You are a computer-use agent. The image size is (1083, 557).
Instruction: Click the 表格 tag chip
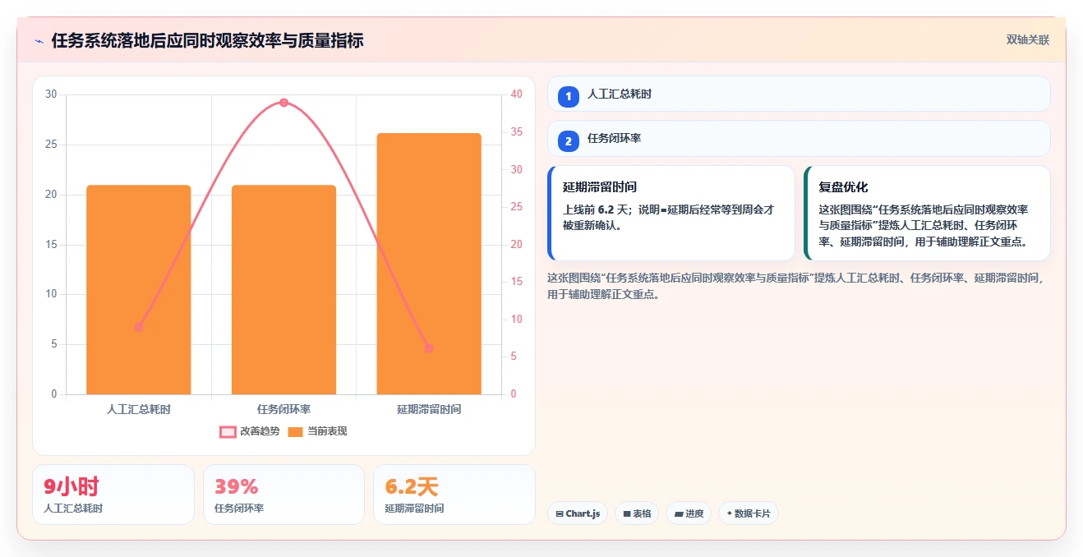637,513
